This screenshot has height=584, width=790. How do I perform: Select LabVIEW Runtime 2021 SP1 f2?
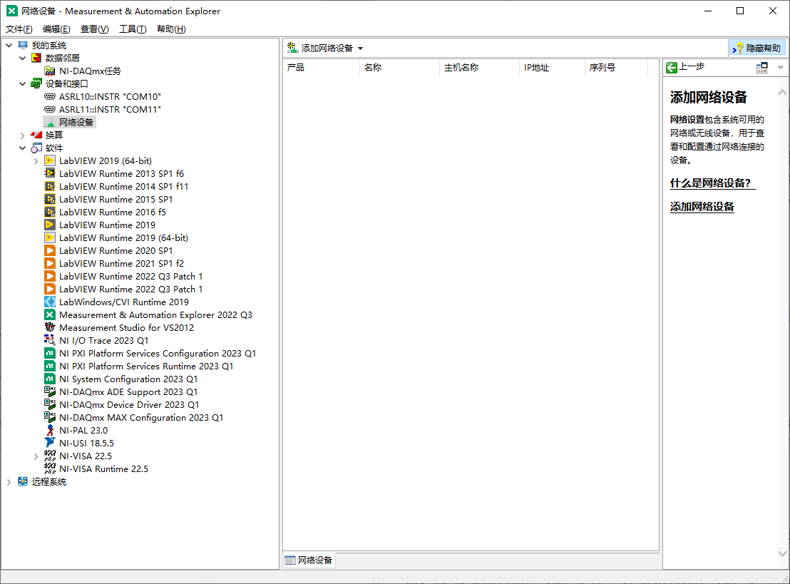(x=121, y=264)
